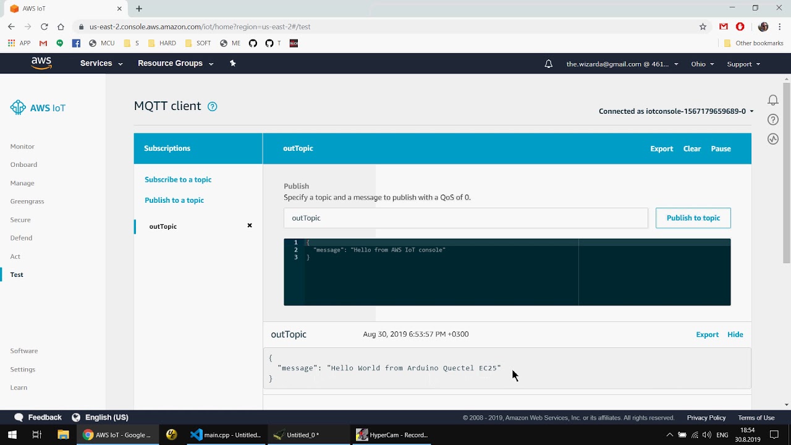Open the Onboard section in sidebar
This screenshot has width=791, height=445.
pyautogui.click(x=23, y=164)
